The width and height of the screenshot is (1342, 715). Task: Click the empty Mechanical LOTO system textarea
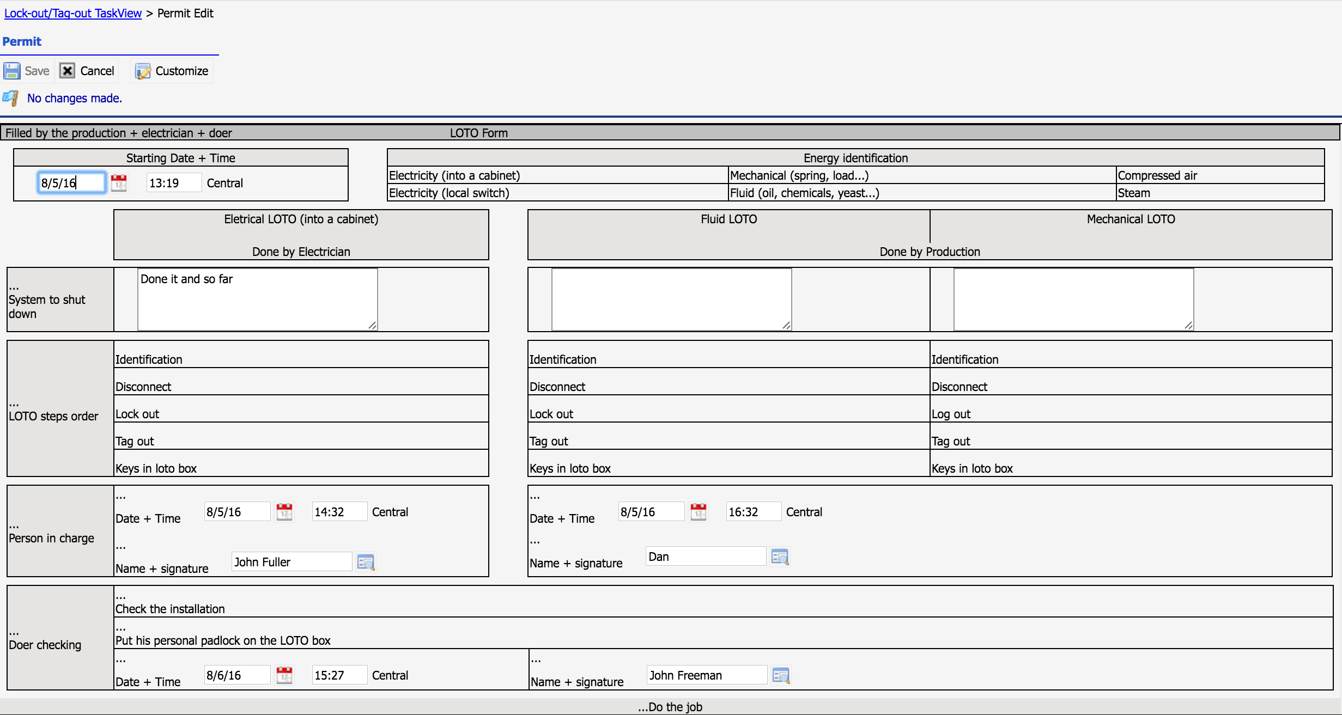1073,299
